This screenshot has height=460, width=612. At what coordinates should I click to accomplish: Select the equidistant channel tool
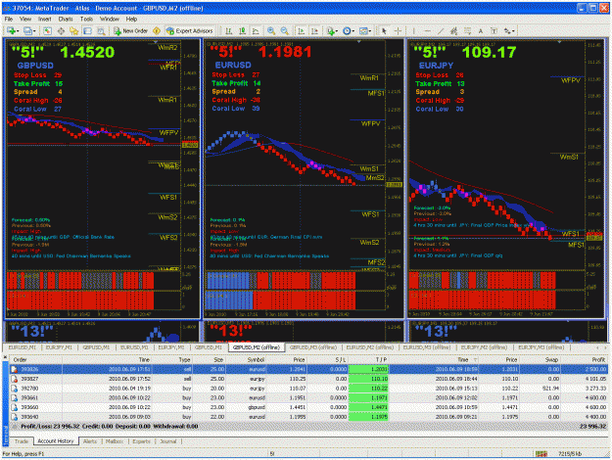pos(454,30)
